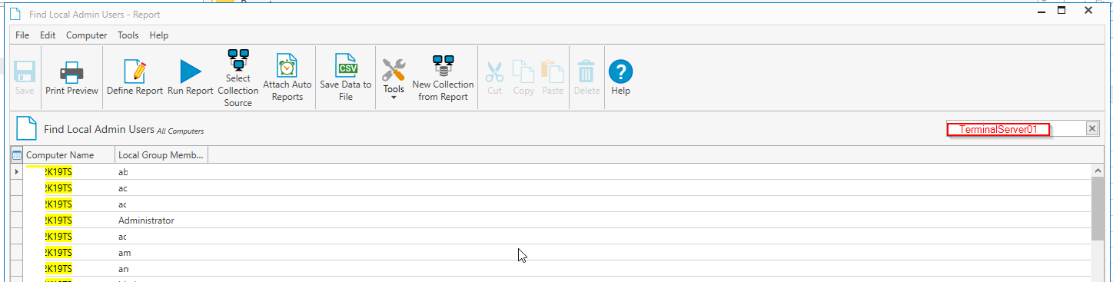This screenshot has height=282, width=1113.
Task: Click the grid column chooser icon
Action: 17,155
